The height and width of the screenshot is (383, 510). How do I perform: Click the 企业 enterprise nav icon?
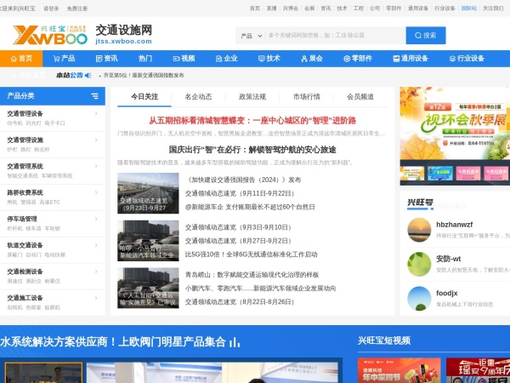[x=216, y=59]
